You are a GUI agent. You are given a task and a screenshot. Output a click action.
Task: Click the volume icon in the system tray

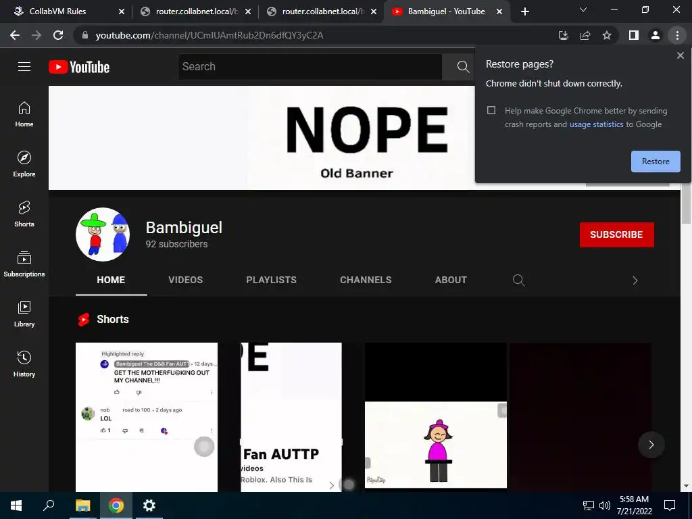click(605, 505)
